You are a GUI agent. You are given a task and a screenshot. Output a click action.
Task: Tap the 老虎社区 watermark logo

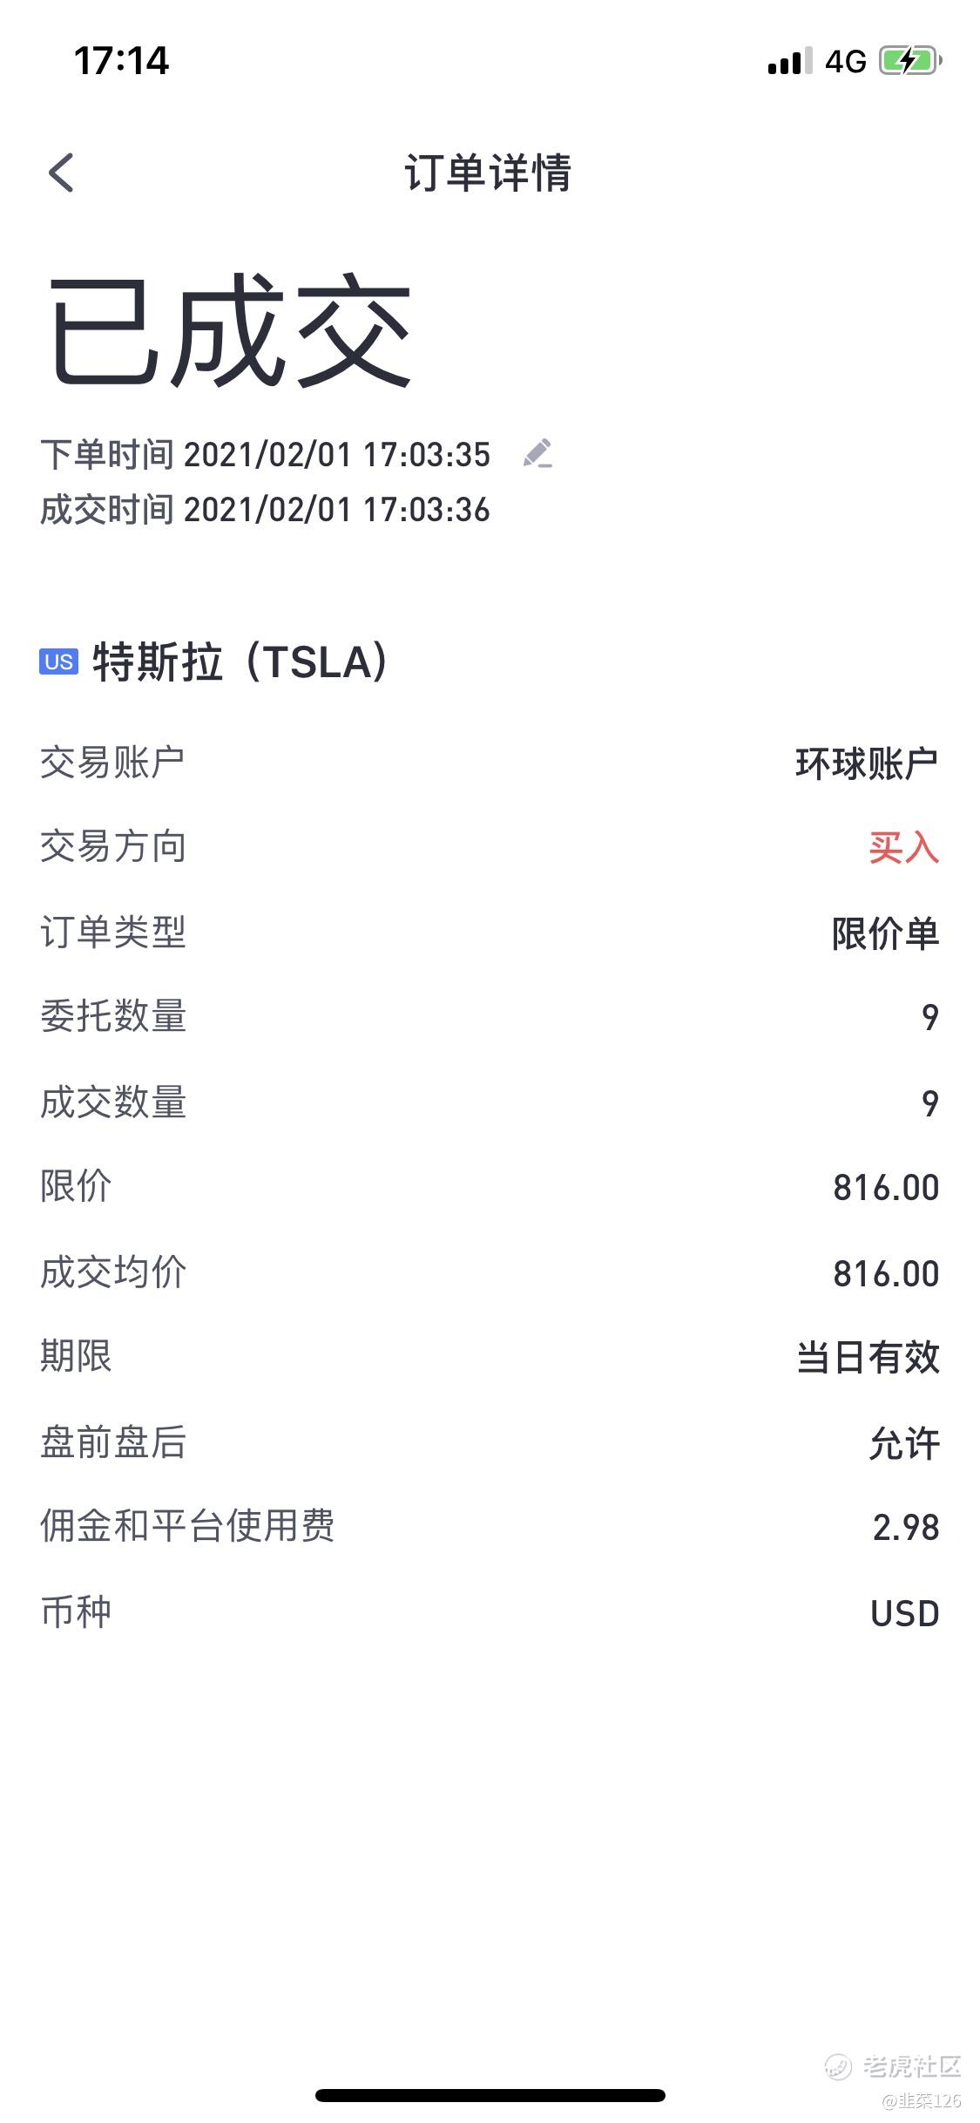[894, 2065]
